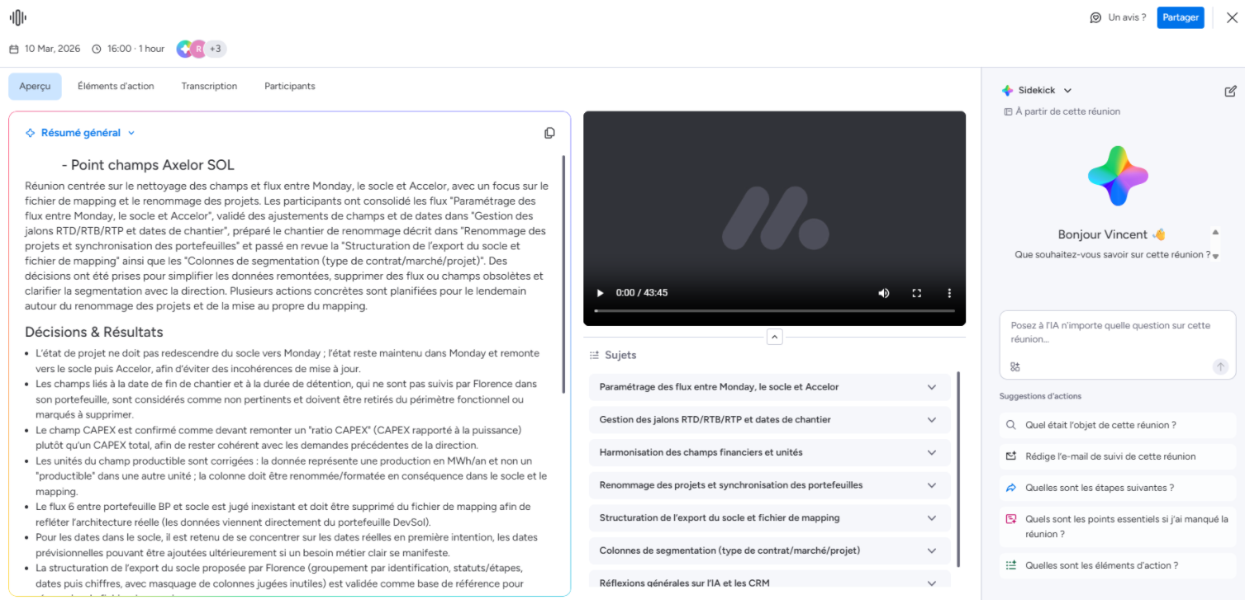Open the video player's three-dot options menu
Image resolution: width=1245 pixels, height=600 pixels.
[949, 293]
